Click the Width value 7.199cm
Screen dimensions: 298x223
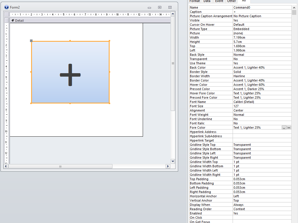click(262, 37)
